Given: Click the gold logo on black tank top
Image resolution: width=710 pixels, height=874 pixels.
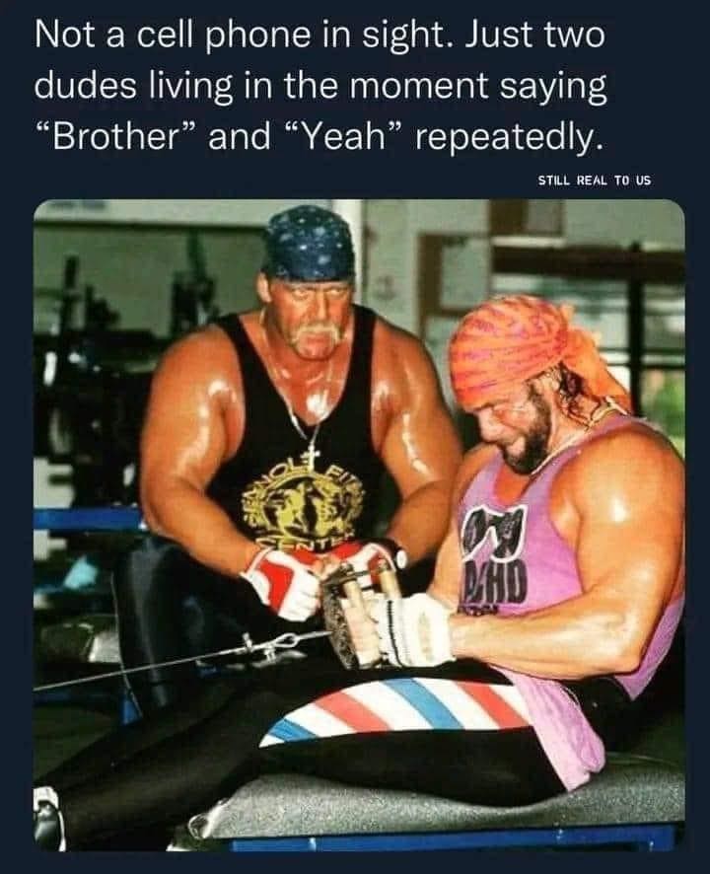Looking at the screenshot, I should click(306, 502).
